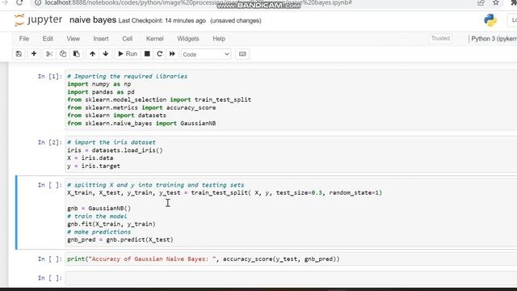Click the browser address bar URL
This screenshot has height=291, width=517.
[198, 3]
